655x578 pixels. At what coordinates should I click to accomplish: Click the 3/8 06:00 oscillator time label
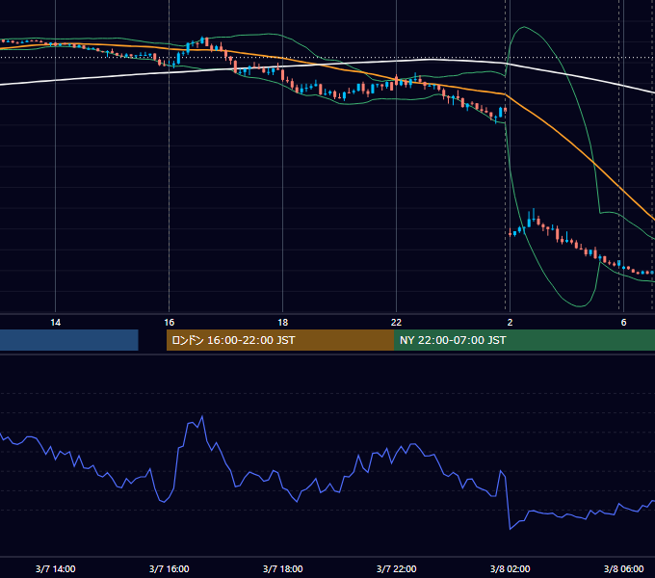point(623,568)
